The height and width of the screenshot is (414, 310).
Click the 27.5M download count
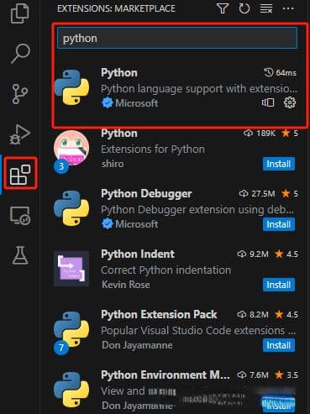click(257, 194)
